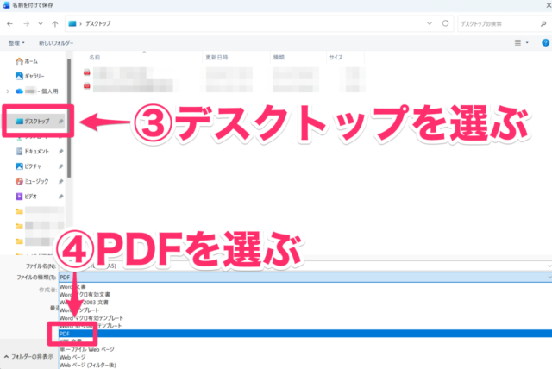Select デスクトップ in the sidebar
The width and height of the screenshot is (552, 369).
pyautogui.click(x=37, y=122)
